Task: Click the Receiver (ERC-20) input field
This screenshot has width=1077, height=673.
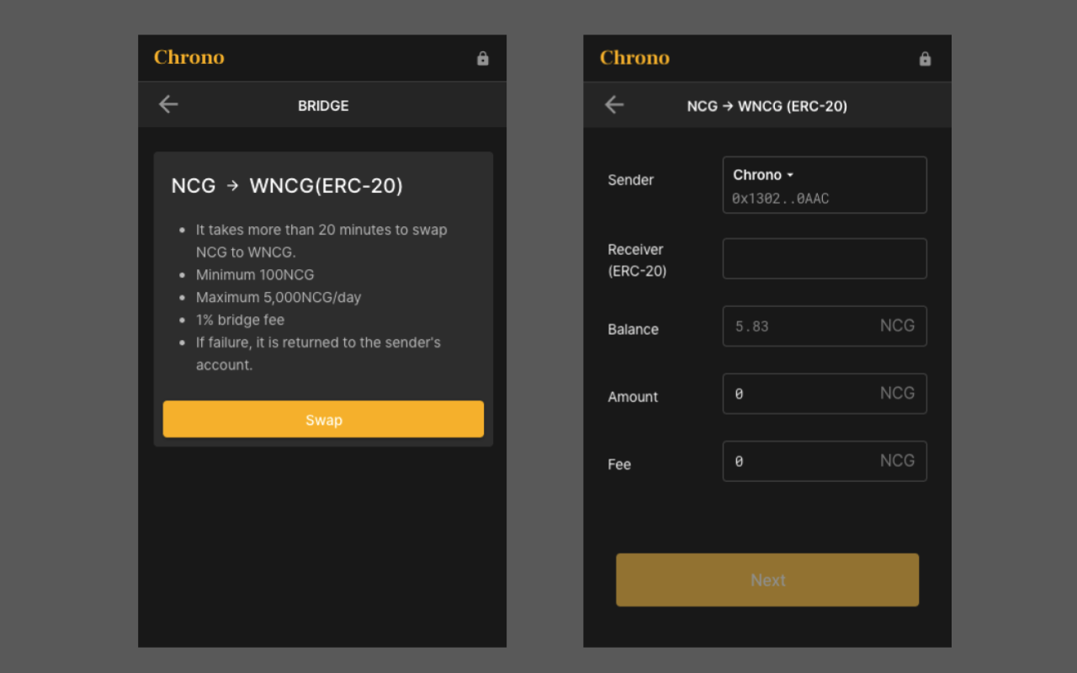Action: click(824, 258)
